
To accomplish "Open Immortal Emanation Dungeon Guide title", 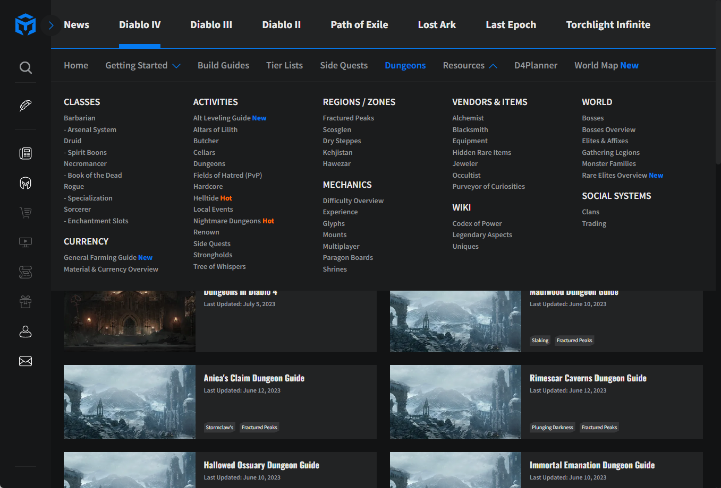I will click(592, 465).
